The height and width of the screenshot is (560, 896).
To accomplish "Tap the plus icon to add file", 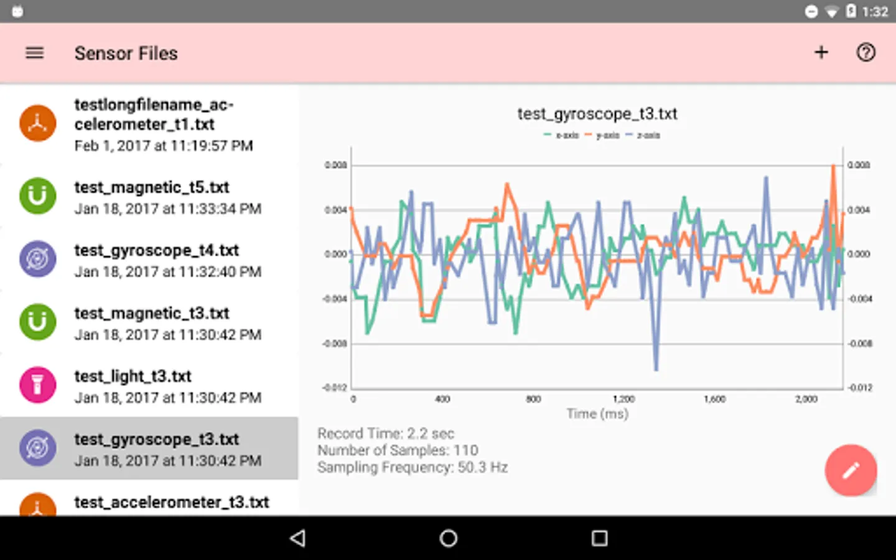I will (x=821, y=52).
